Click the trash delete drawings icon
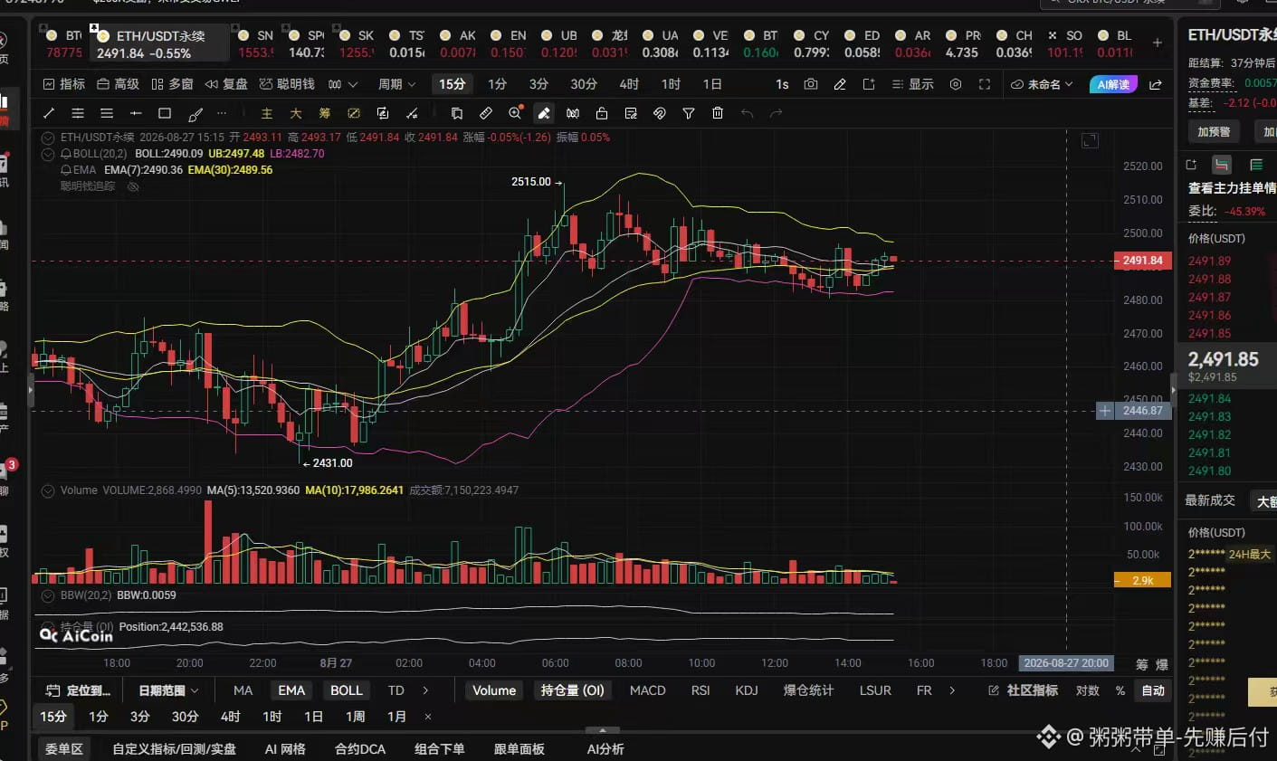Screen dimensions: 1277x761 click(718, 113)
